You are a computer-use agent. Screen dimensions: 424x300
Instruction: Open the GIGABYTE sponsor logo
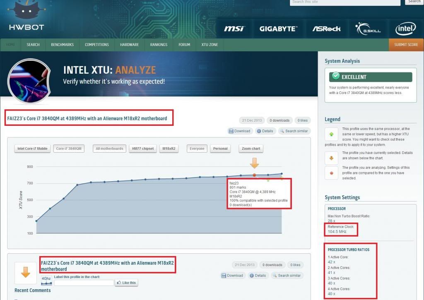[278, 29]
